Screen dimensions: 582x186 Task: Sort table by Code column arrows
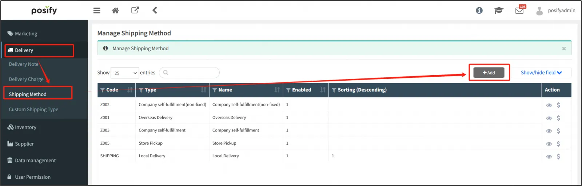(130, 90)
